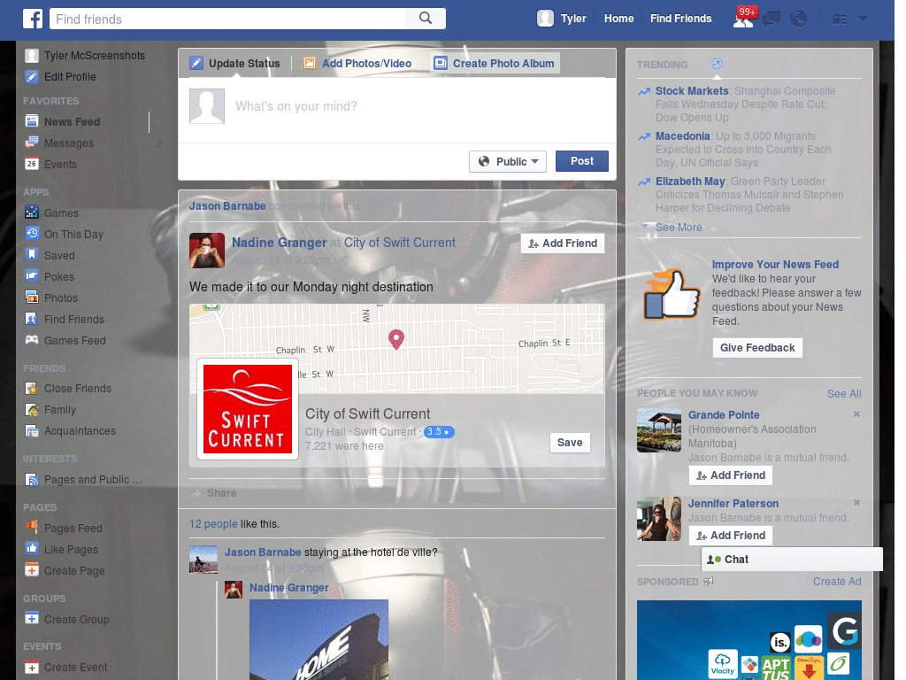Select the Create Photo Album tab

[x=495, y=63]
